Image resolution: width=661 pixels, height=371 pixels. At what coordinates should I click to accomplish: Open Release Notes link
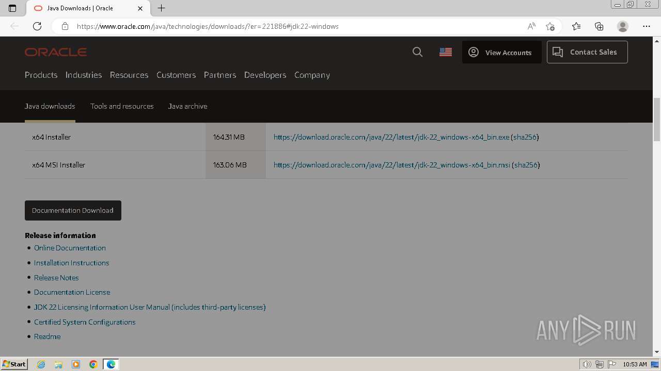pyautogui.click(x=56, y=278)
